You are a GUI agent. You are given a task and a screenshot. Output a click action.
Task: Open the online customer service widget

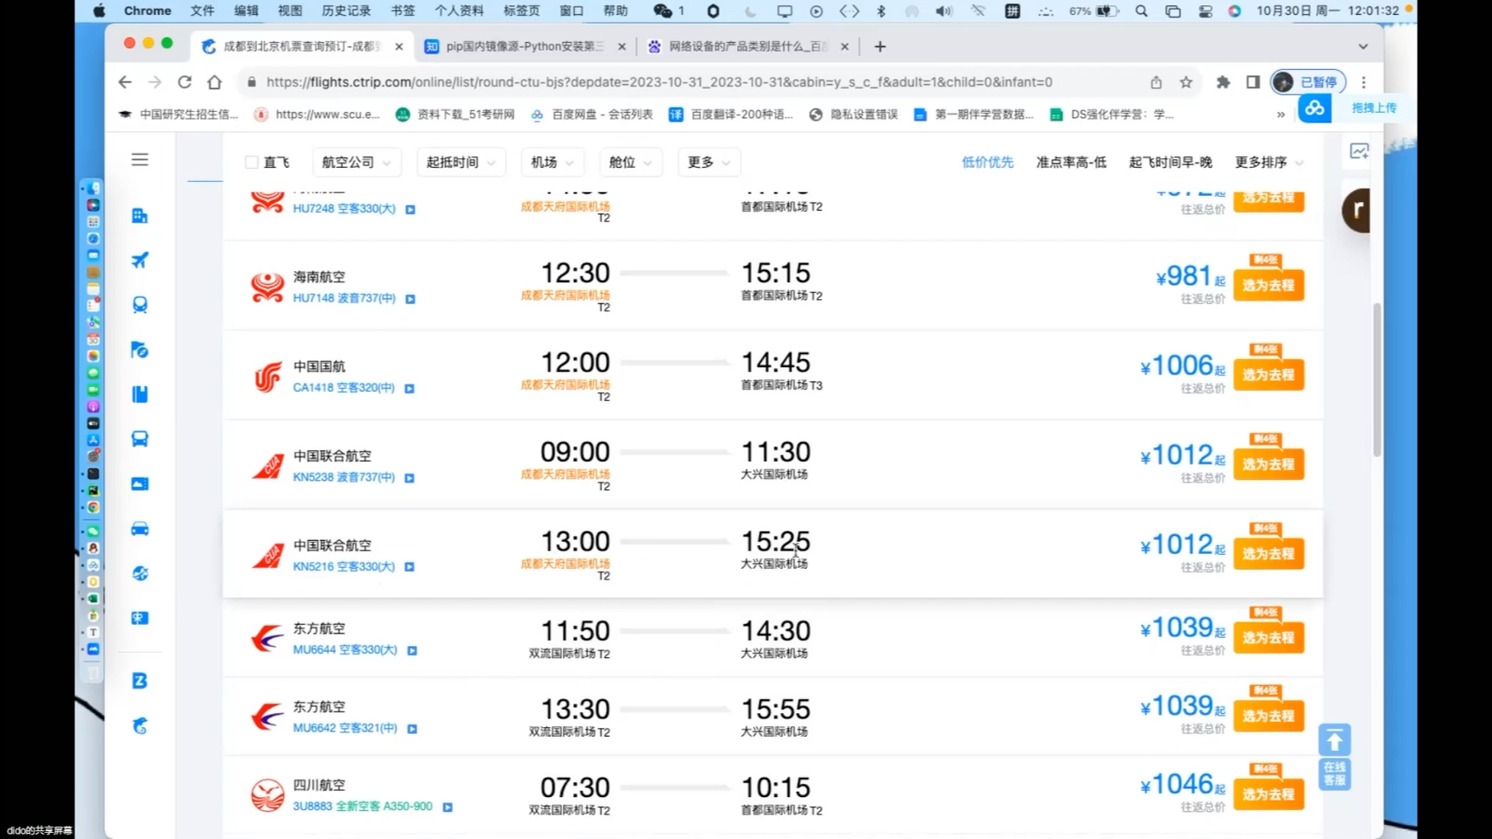click(1335, 773)
